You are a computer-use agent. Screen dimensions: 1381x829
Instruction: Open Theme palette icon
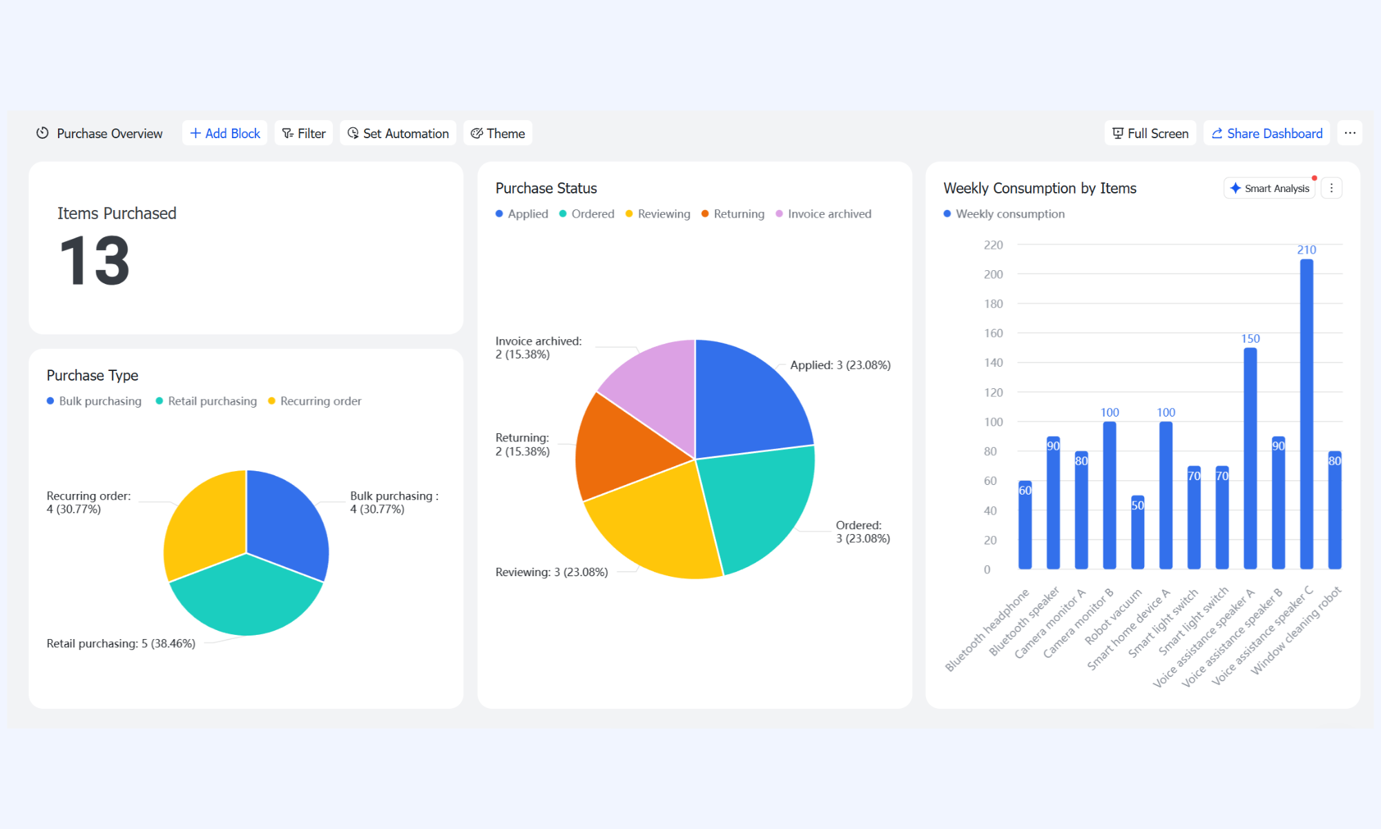tap(476, 133)
